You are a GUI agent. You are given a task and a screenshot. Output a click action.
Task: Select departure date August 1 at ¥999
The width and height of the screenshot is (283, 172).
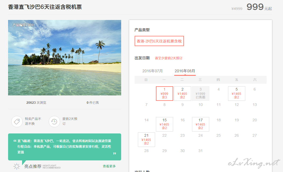pyautogui.click(x=165, y=93)
